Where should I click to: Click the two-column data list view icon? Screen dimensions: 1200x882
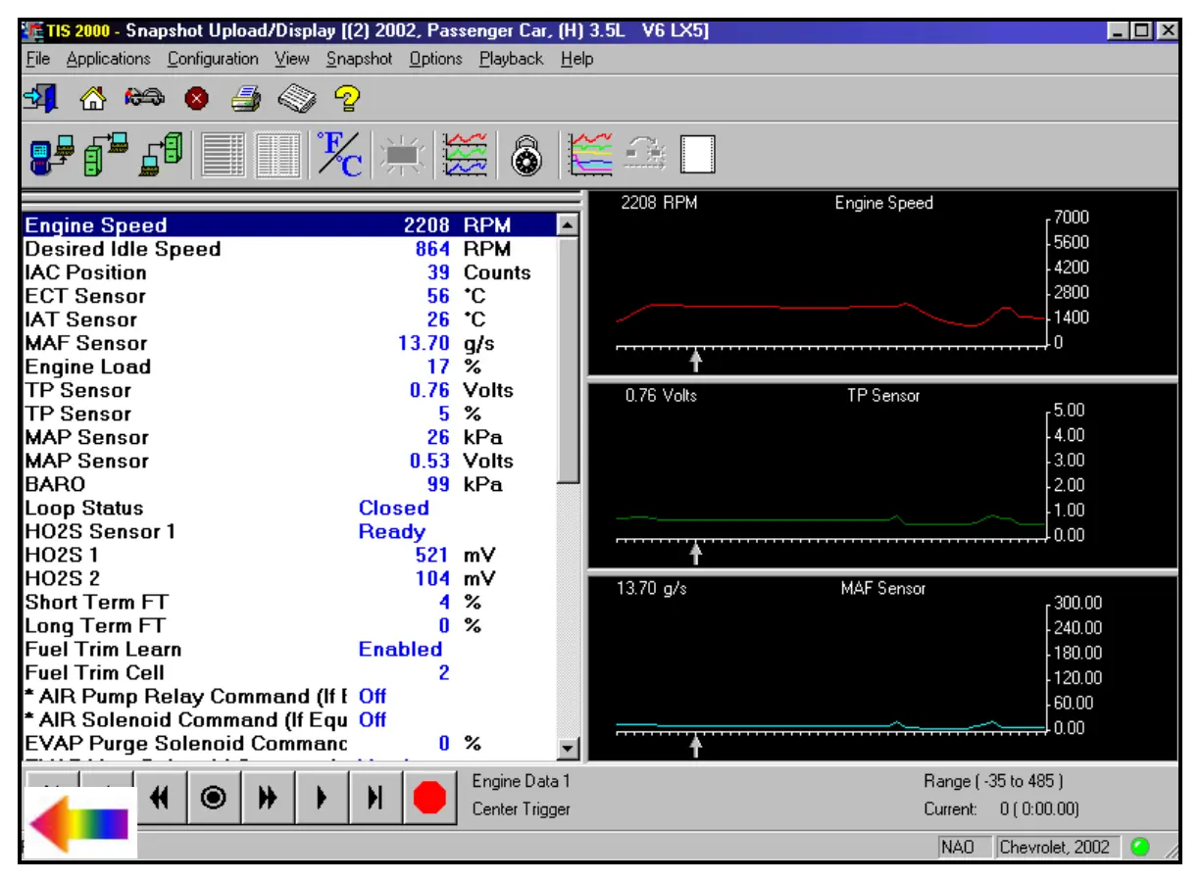279,155
